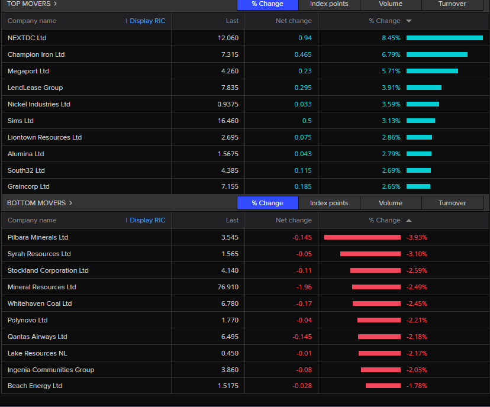This screenshot has width=490, height=407.
Task: Switch Top Movers to Index points tab
Action: (x=329, y=4)
